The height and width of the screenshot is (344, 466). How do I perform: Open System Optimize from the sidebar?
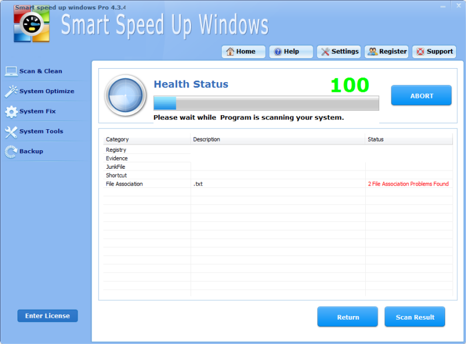11,91
